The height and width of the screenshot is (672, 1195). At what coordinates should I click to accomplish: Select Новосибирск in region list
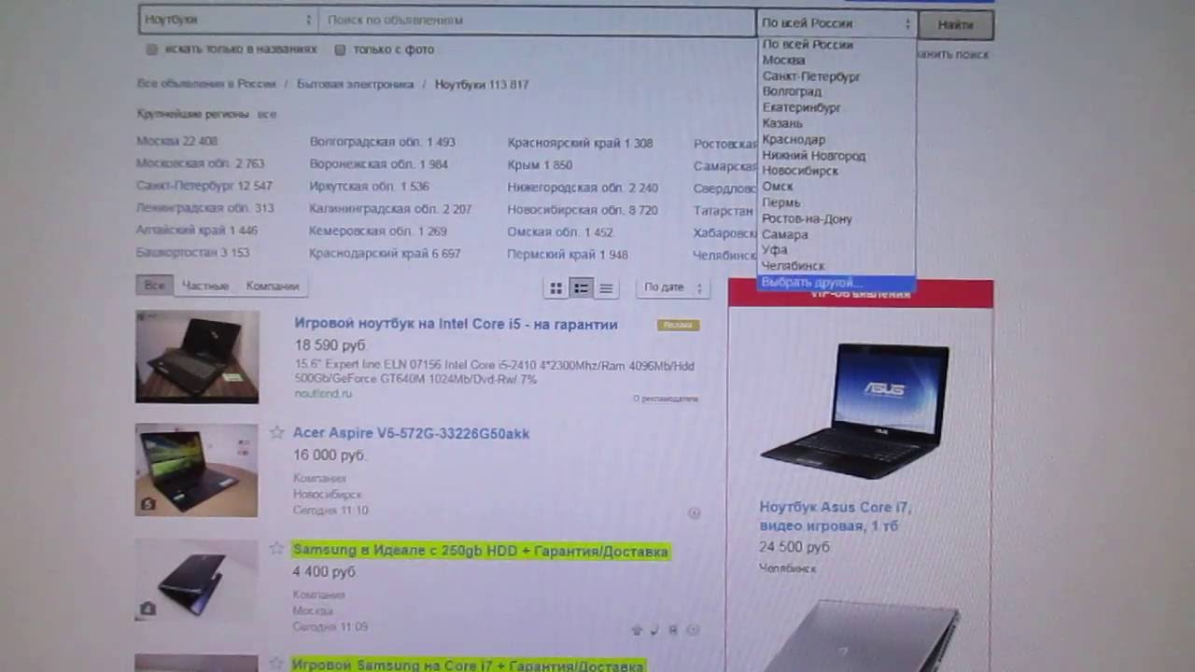tap(800, 171)
